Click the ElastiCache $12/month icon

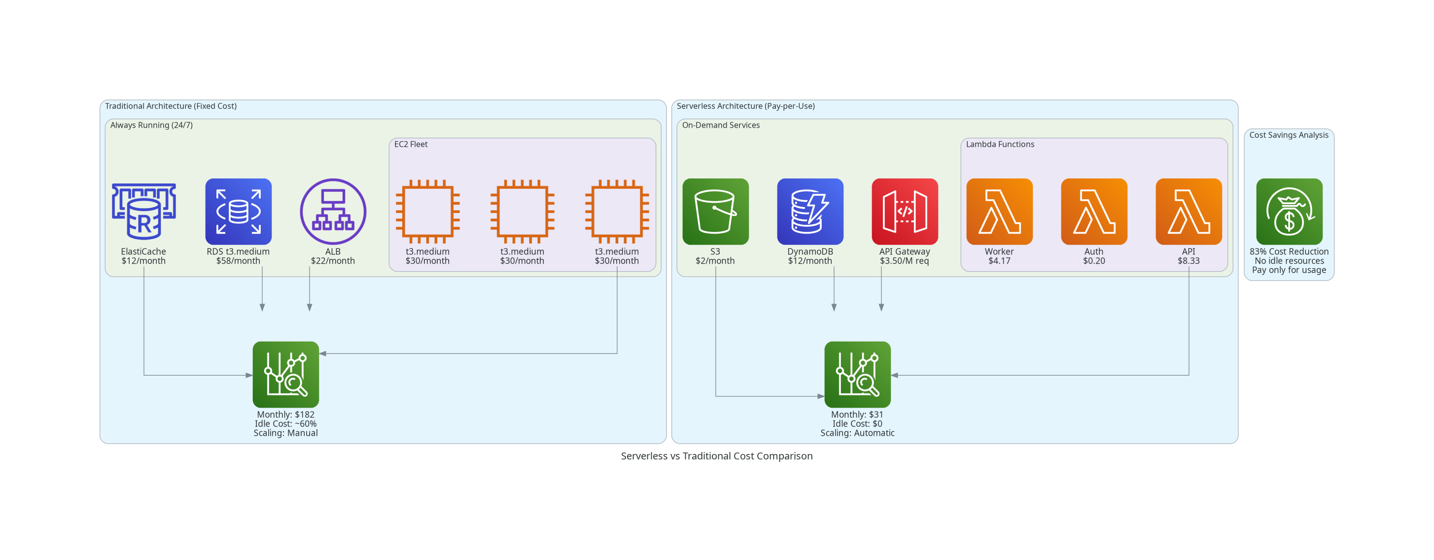coord(143,211)
